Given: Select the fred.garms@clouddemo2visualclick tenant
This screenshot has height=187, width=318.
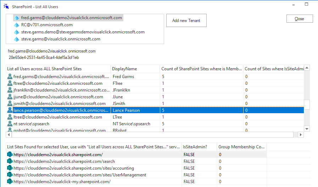Looking at the screenshot, I should click(x=71, y=18).
